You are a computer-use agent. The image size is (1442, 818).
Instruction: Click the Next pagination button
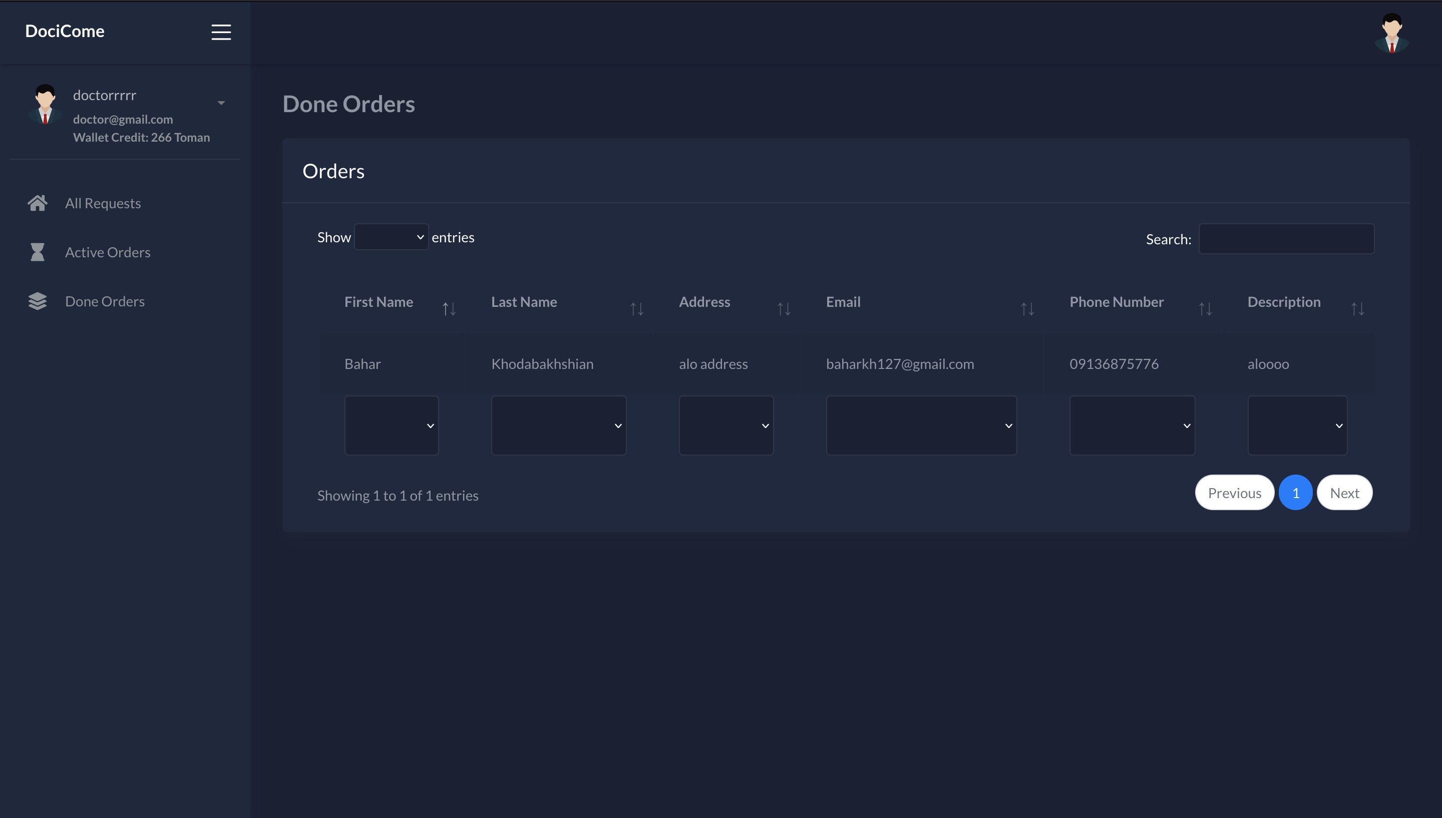[1344, 493]
